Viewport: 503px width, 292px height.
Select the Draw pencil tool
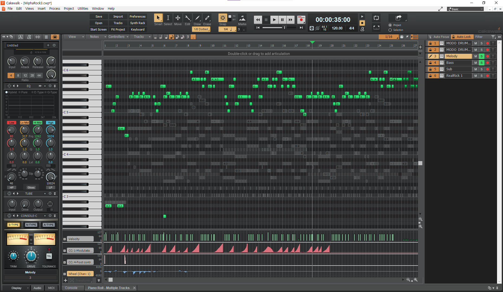point(197,18)
